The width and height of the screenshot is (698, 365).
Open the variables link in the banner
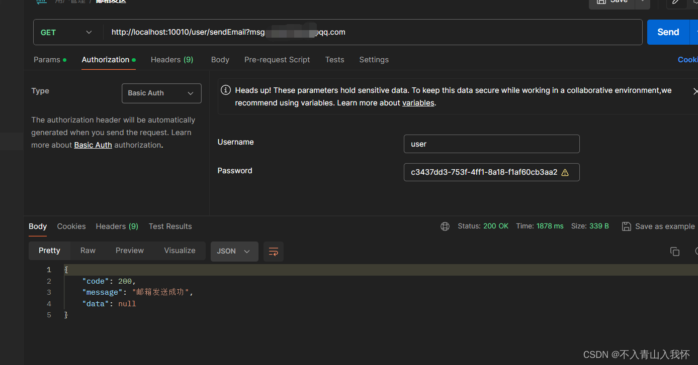pyautogui.click(x=418, y=103)
